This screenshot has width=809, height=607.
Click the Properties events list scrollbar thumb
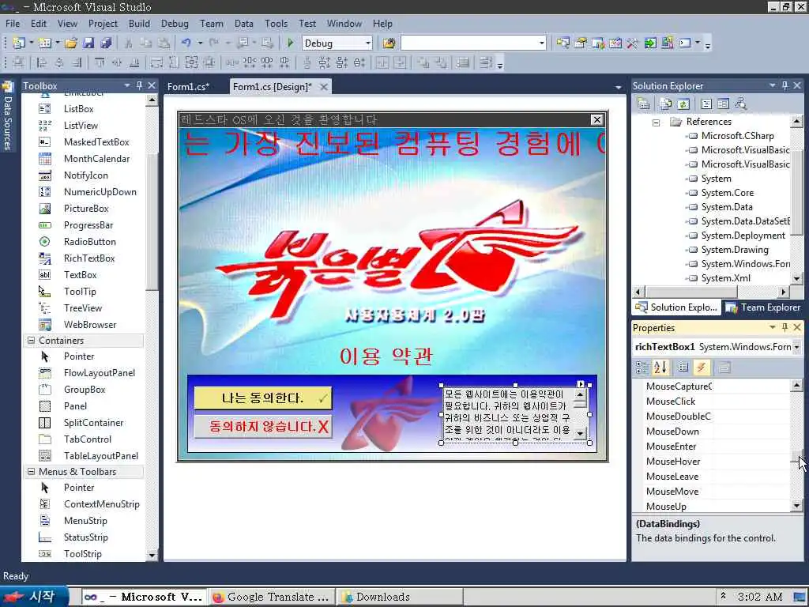[x=796, y=456]
